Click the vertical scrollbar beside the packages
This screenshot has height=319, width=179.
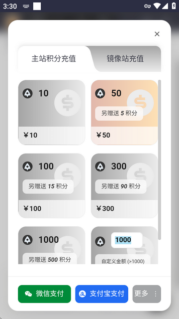tap(160, 159)
